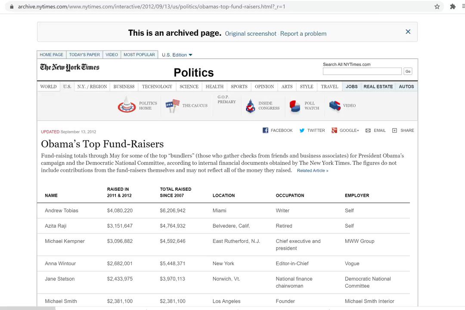Click the Go search button
465x310 pixels.
pos(408,71)
